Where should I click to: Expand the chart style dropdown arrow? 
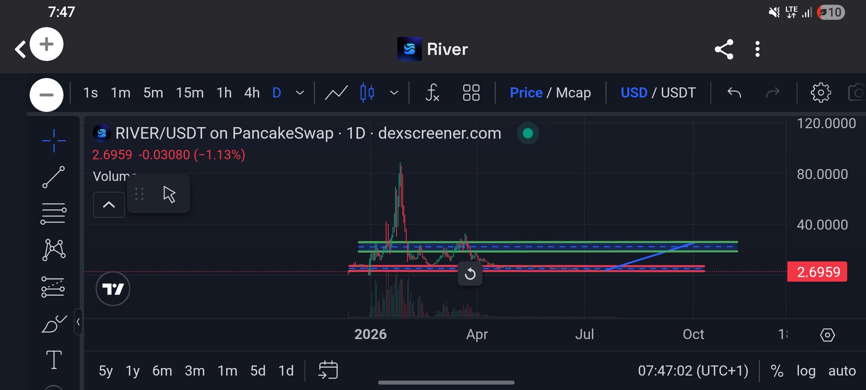(x=394, y=93)
